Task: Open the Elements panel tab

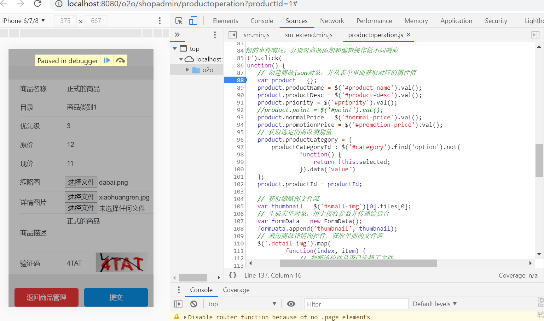Action: coord(225,21)
